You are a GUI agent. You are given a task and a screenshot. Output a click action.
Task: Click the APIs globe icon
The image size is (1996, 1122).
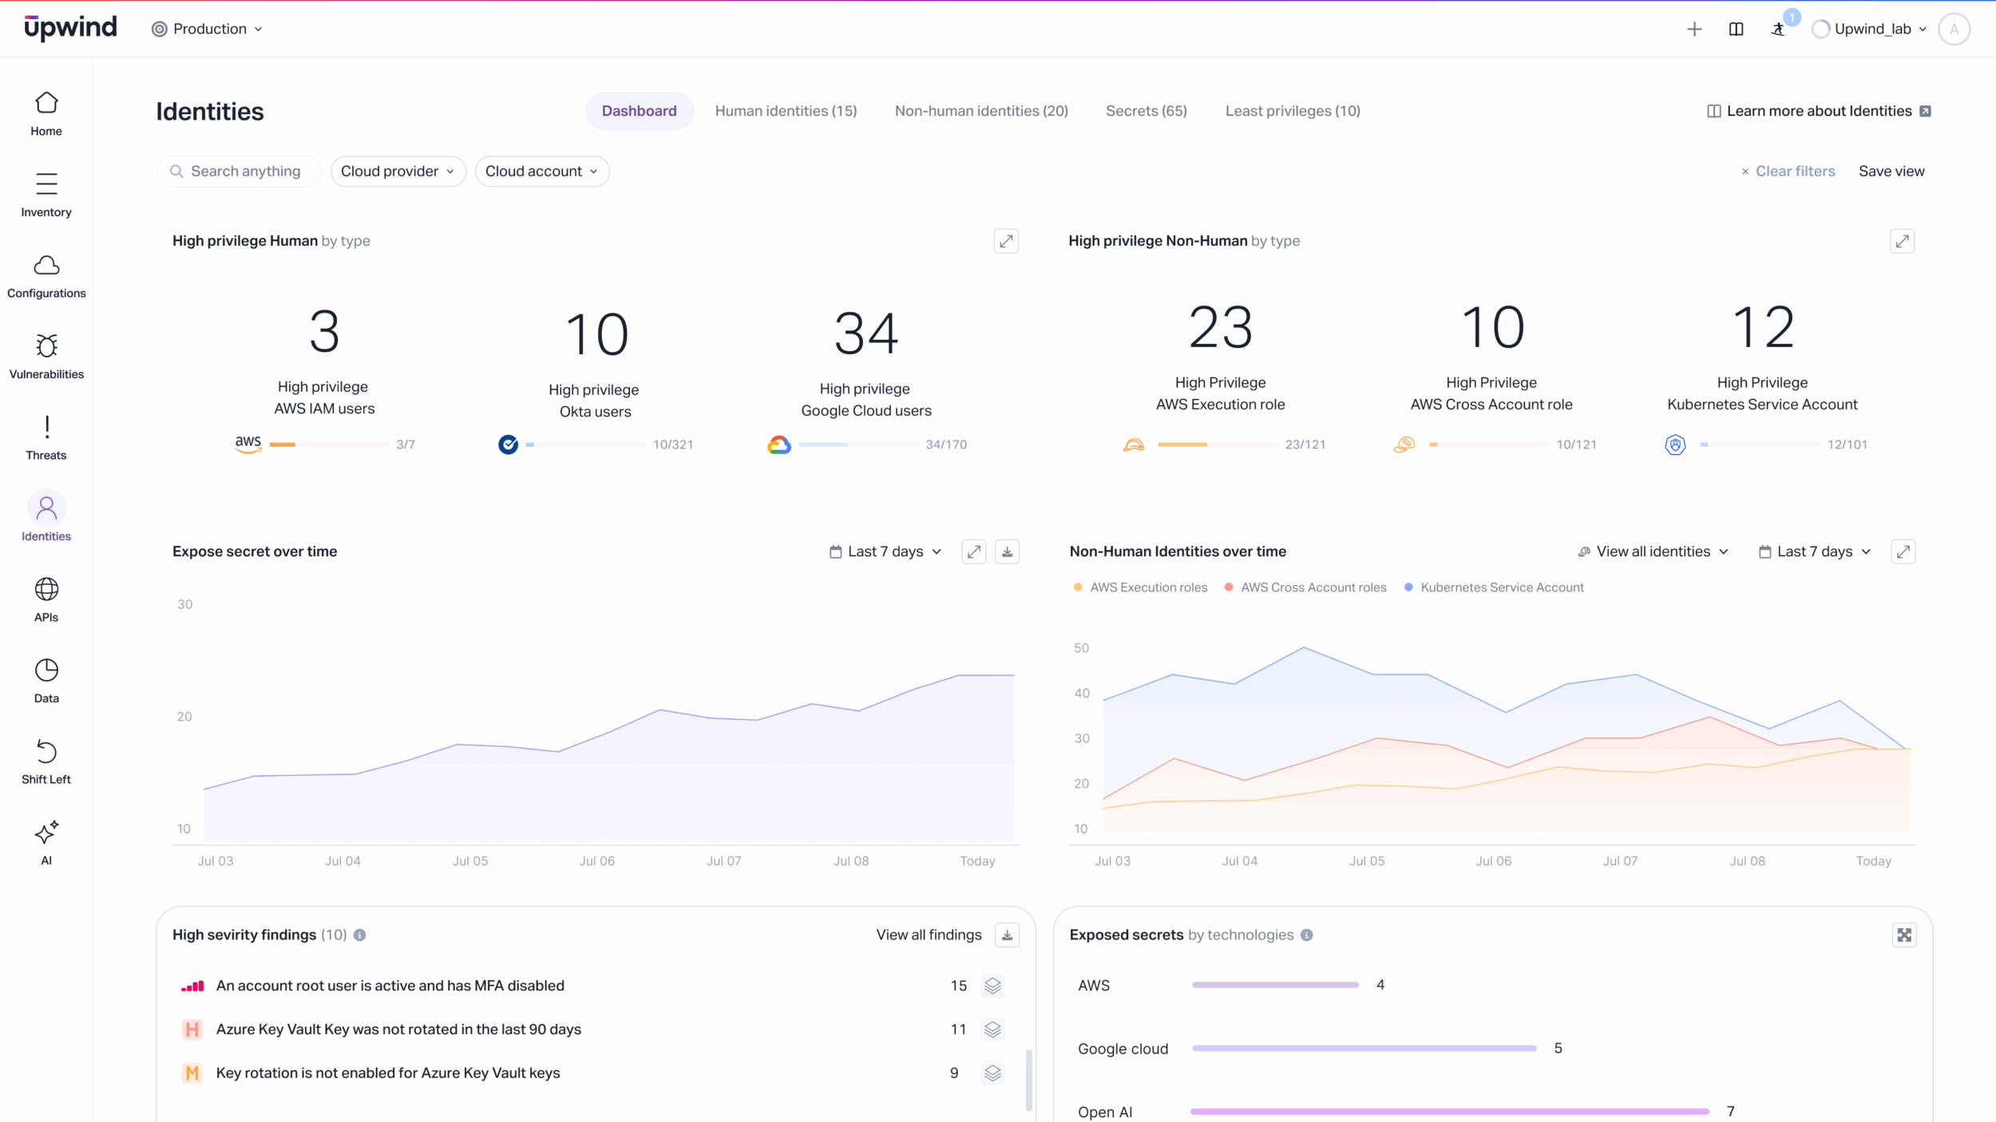click(46, 590)
